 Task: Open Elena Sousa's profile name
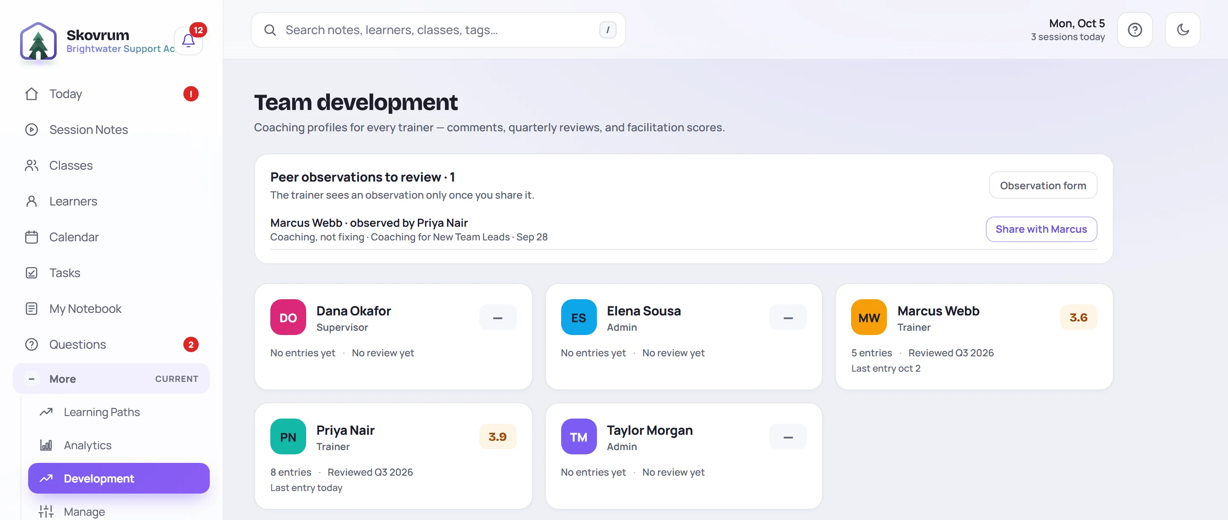643,311
